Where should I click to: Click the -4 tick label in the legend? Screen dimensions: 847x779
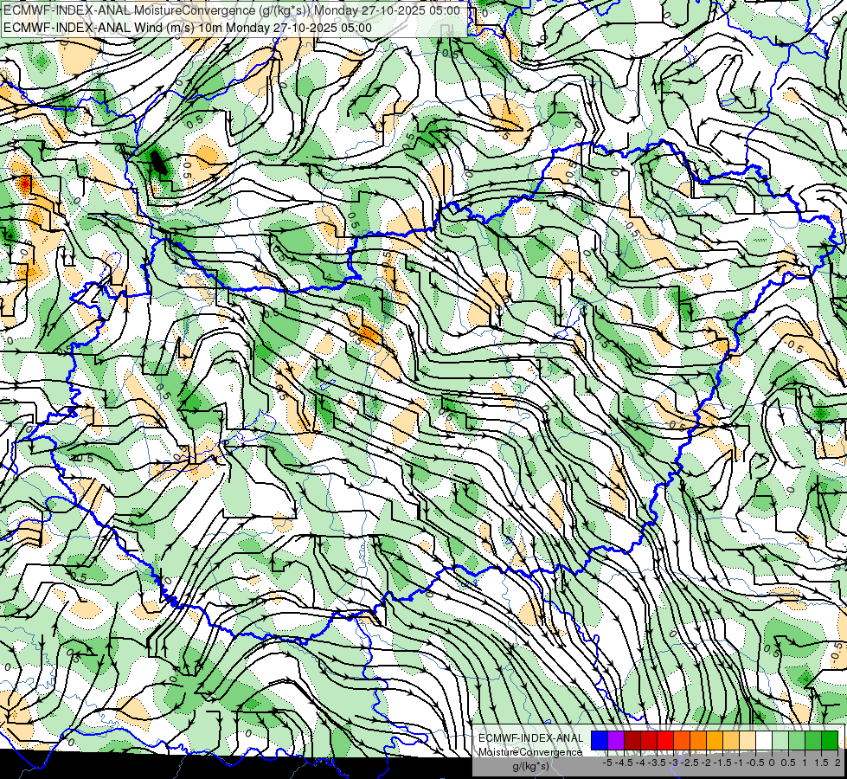tap(641, 763)
